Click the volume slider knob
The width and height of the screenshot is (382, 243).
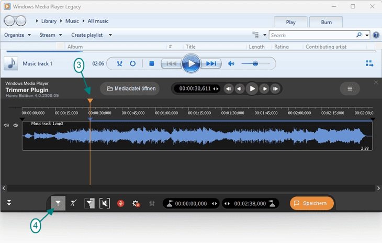coord(255,63)
